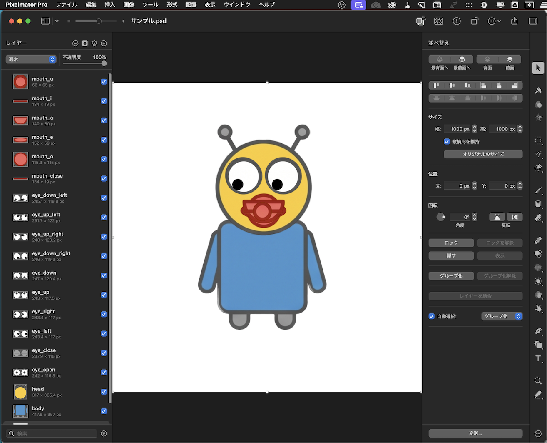This screenshot has width=547, height=443.
Task: Expand the sidebar view options chevron
Action: 57,21
